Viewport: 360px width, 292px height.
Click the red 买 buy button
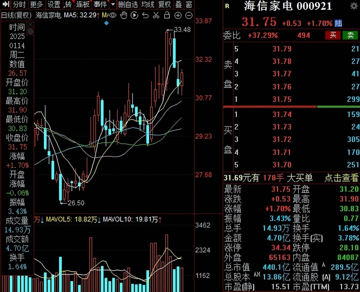[x=333, y=35]
